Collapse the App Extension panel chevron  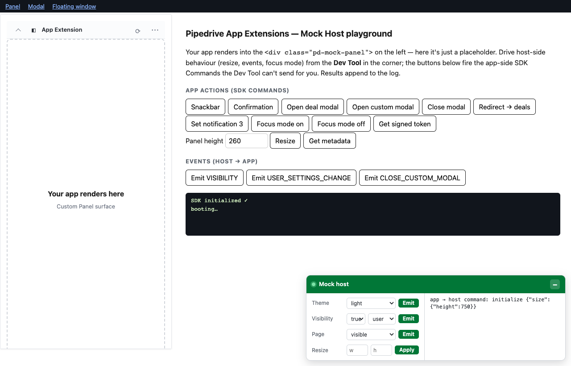pyautogui.click(x=18, y=30)
